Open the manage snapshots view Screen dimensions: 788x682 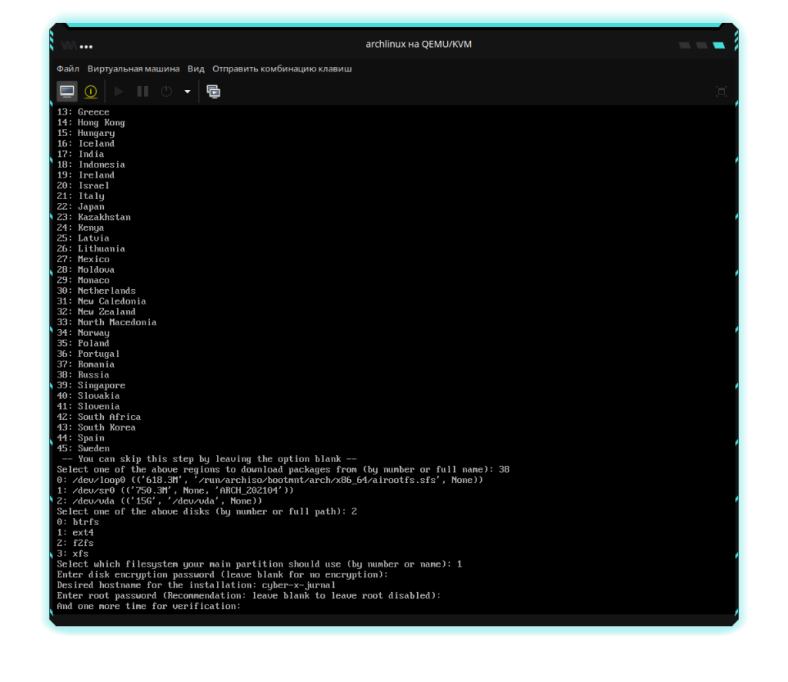[x=213, y=91]
